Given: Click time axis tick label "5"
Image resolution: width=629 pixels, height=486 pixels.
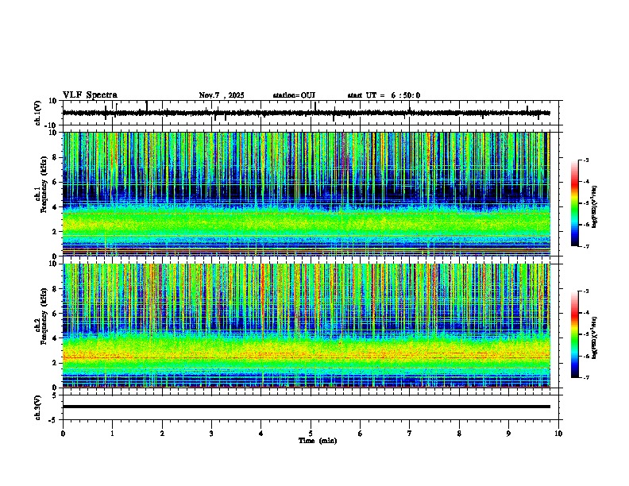Looking at the screenshot, I should click(x=311, y=434).
